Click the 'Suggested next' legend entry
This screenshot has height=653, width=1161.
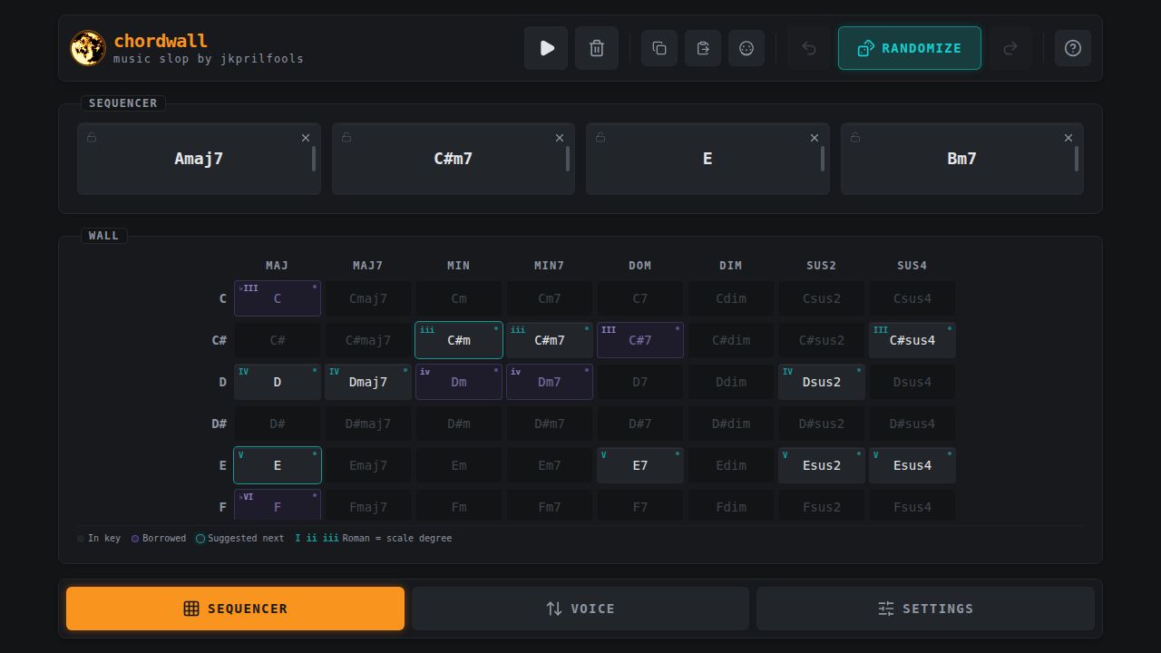click(x=240, y=538)
